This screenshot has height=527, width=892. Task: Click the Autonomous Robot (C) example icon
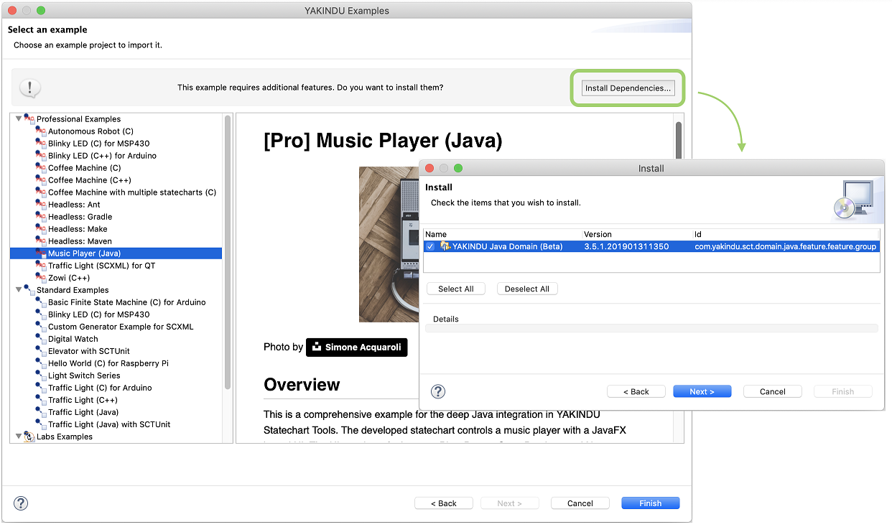(x=41, y=131)
